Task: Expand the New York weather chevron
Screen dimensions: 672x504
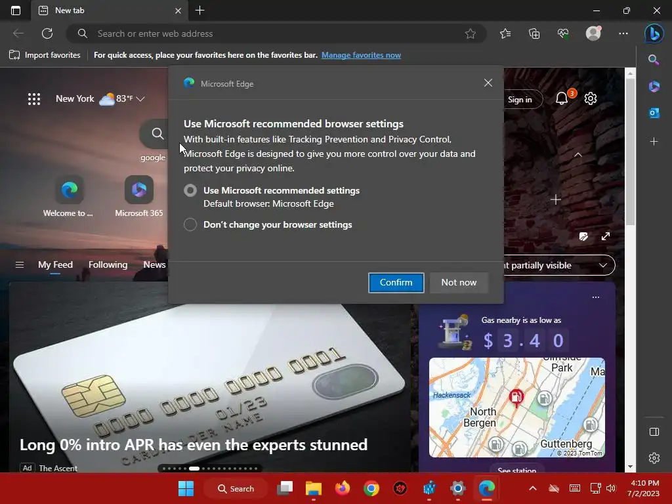Action: (140, 99)
